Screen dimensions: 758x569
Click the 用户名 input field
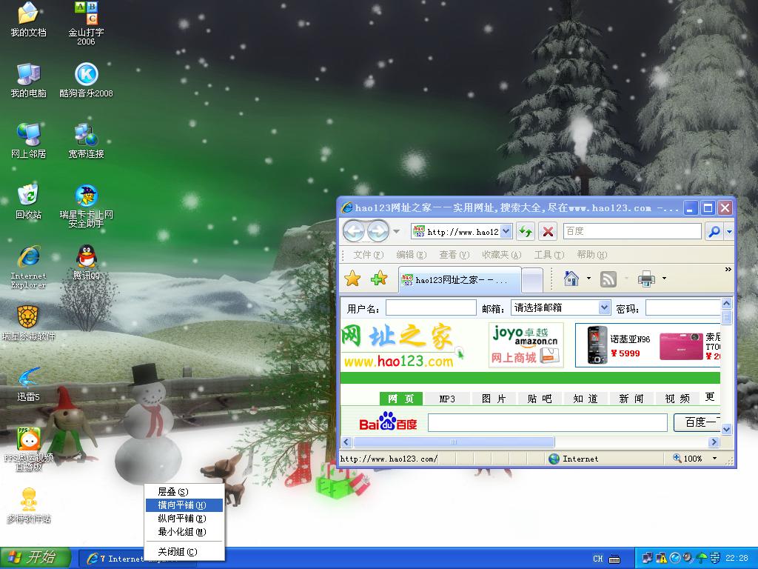coord(431,307)
